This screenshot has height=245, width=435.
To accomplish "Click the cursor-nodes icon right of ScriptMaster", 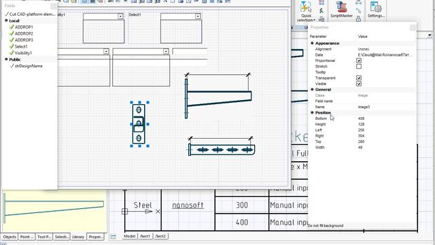I will [x=358, y=11].
